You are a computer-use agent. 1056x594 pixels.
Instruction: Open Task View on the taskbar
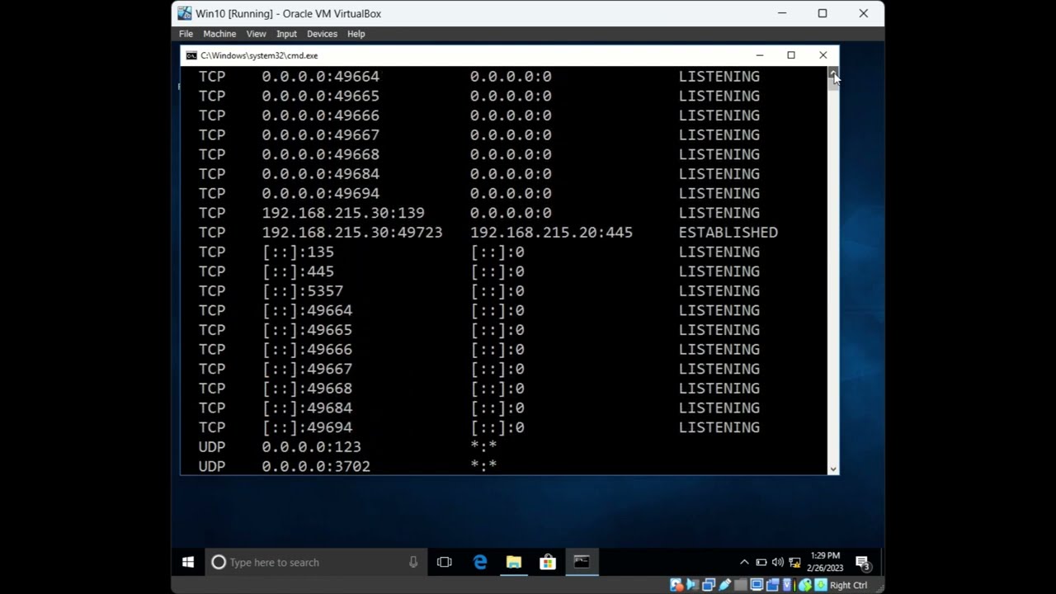[x=444, y=562]
